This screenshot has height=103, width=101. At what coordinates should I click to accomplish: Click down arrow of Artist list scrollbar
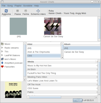(62, 57)
